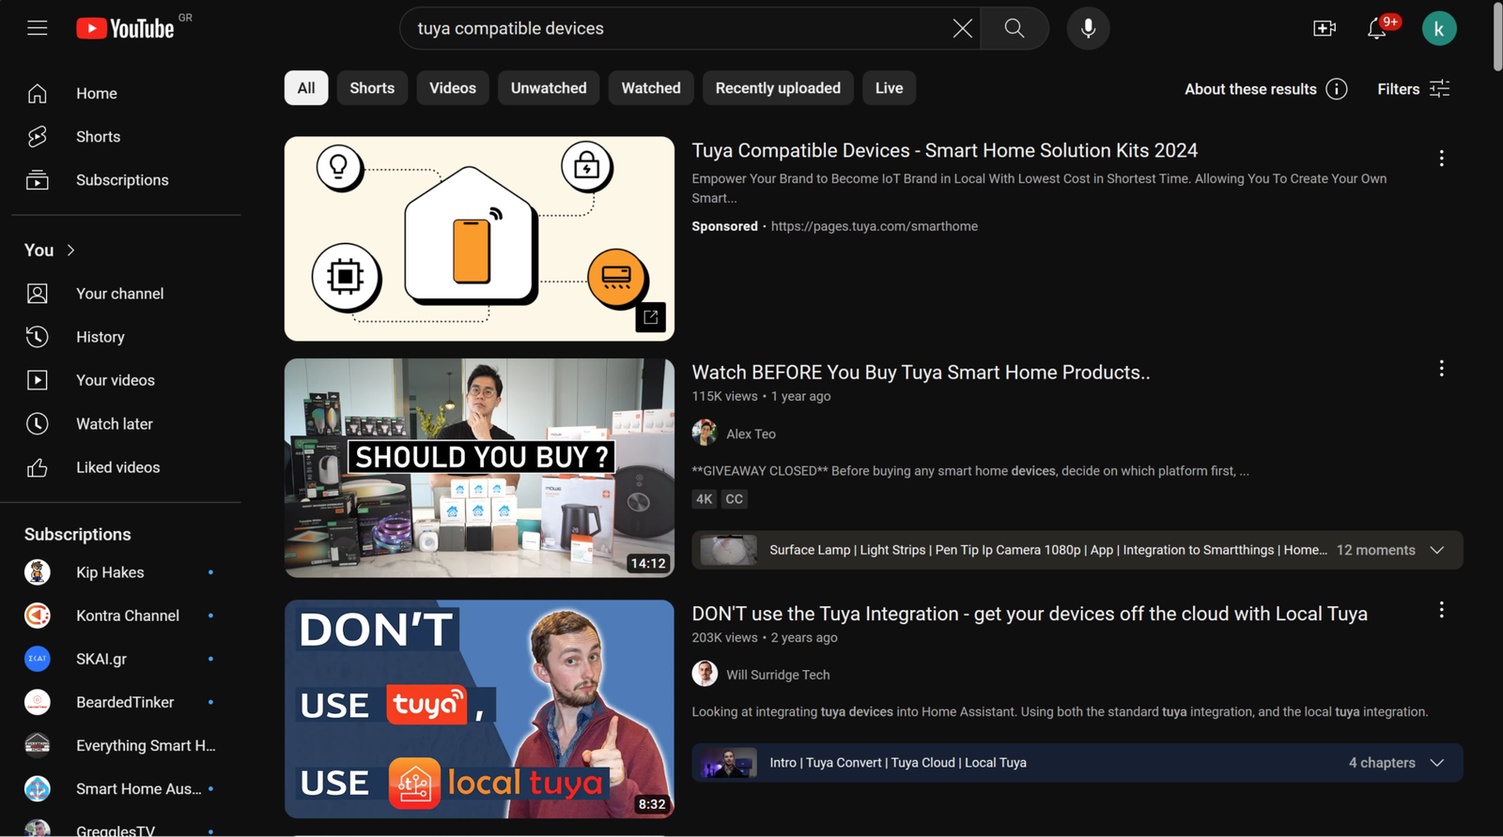
Task: Open the sponsored Tuya Compatible Devices title
Action: point(944,150)
